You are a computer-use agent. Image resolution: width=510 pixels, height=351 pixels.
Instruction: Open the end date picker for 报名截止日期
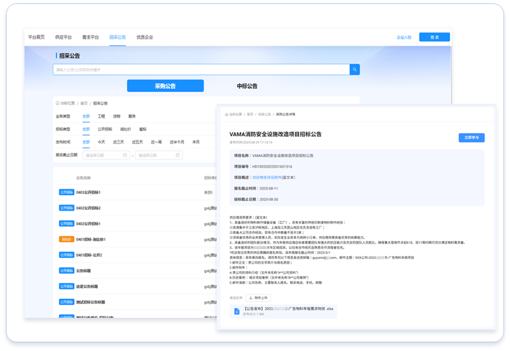(x=159, y=155)
